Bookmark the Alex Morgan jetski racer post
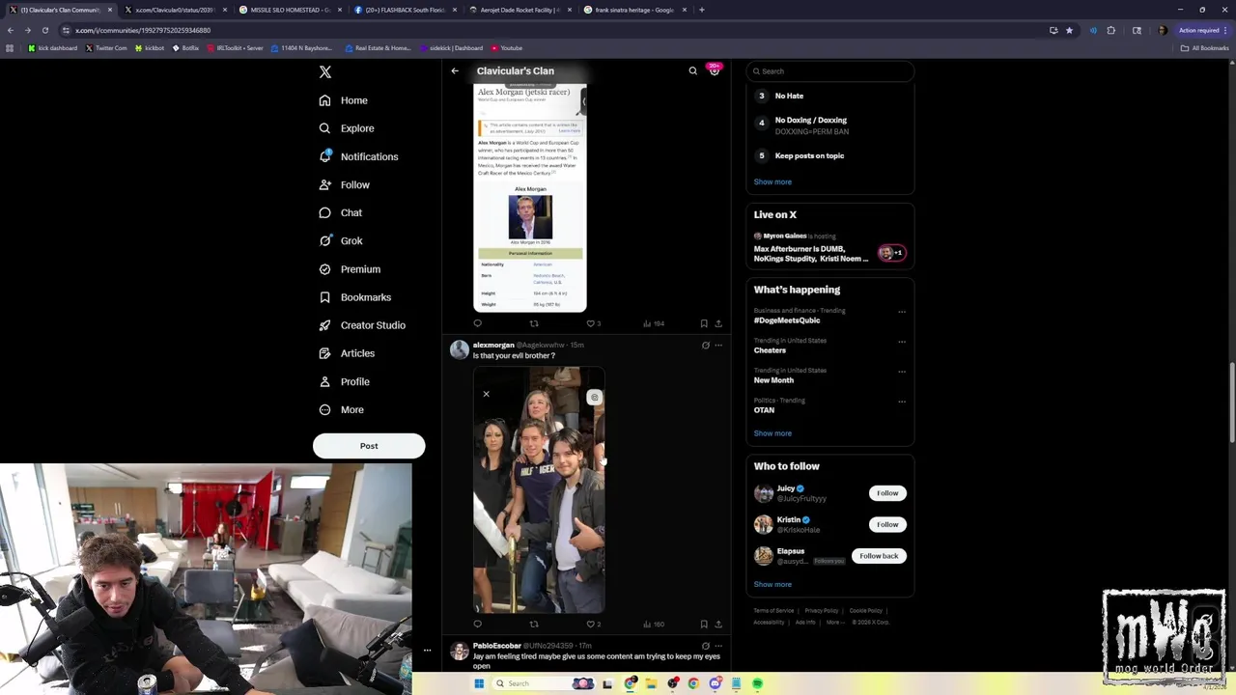Image resolution: width=1236 pixels, height=695 pixels. point(704,323)
